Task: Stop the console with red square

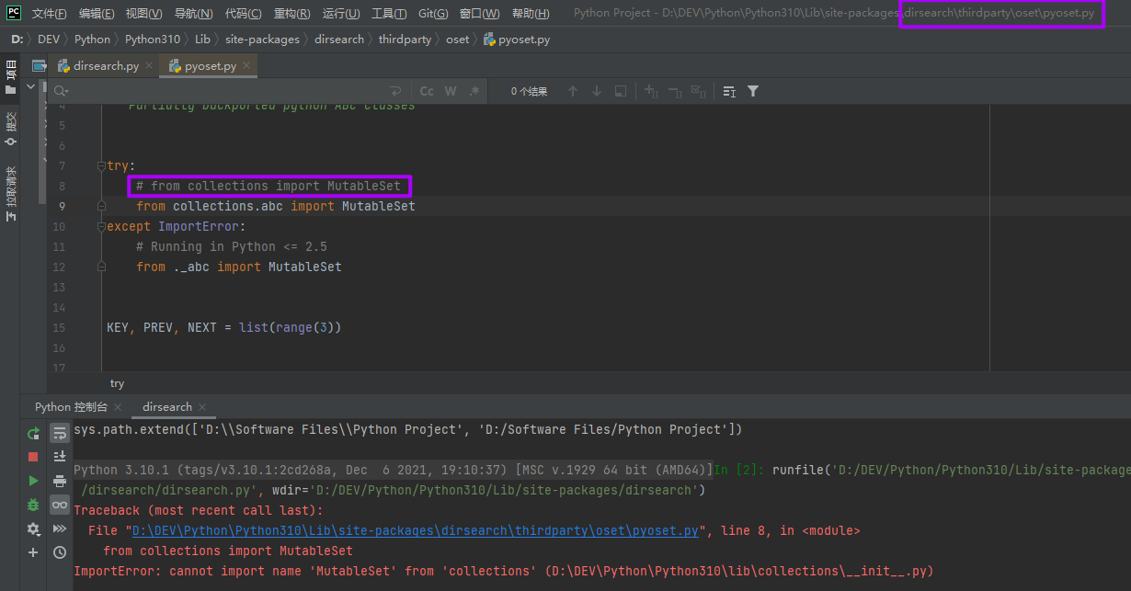Action: (33, 457)
